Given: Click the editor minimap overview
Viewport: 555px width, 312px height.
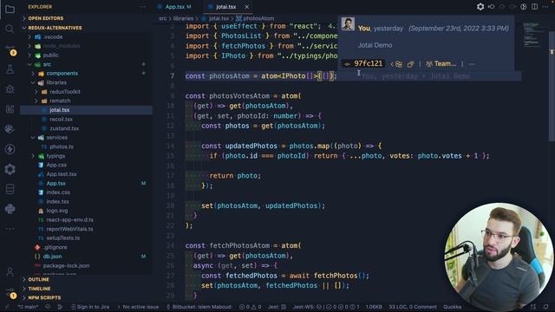Looking at the screenshot, I should coord(534,35).
